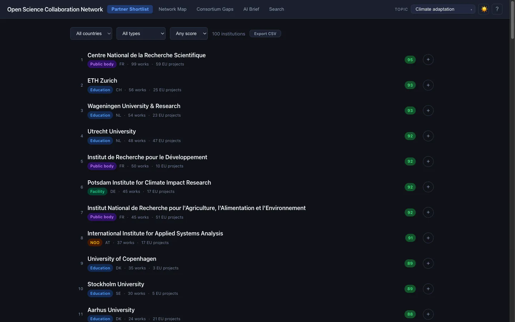Add ETH Zurich using its plus icon
Viewport: 515px width, 322px height.
(x=428, y=85)
